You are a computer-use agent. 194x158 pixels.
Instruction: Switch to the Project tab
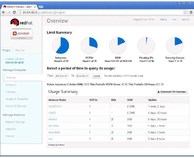click(x=6, y=50)
